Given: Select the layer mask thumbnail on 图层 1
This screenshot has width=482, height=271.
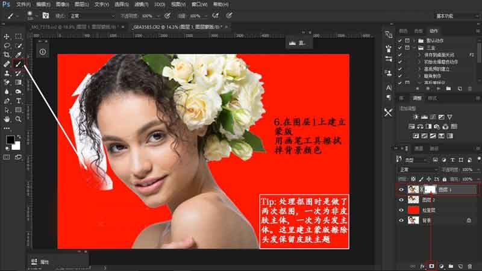Looking at the screenshot, I should click(430, 190).
